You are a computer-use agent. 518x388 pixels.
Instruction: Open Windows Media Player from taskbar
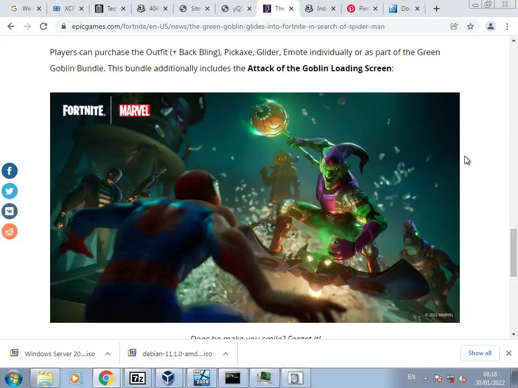[x=75, y=378]
